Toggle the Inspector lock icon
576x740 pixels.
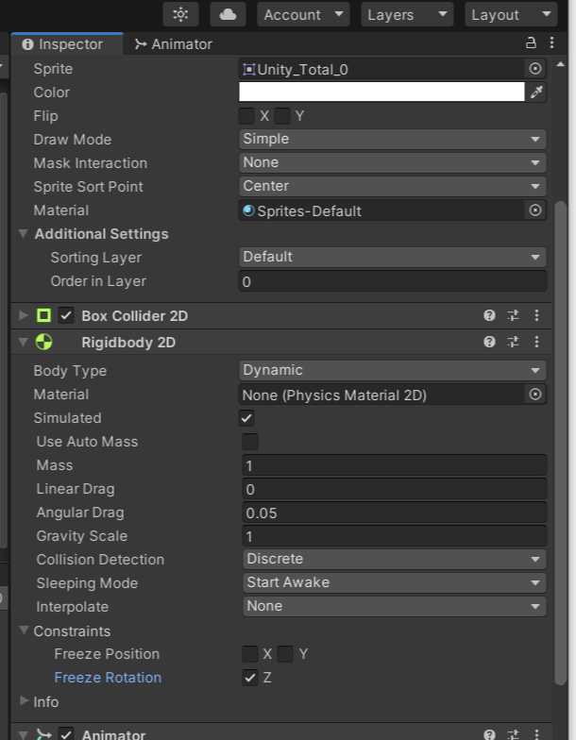(x=531, y=43)
